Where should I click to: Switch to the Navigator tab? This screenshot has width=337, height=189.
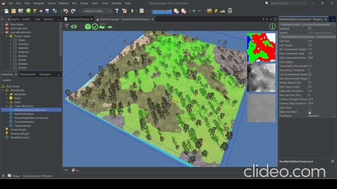45,75
